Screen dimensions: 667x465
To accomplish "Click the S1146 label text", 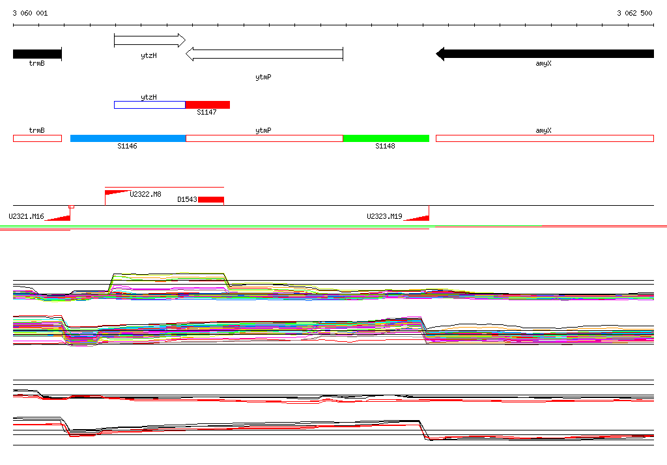I will 127,146.
